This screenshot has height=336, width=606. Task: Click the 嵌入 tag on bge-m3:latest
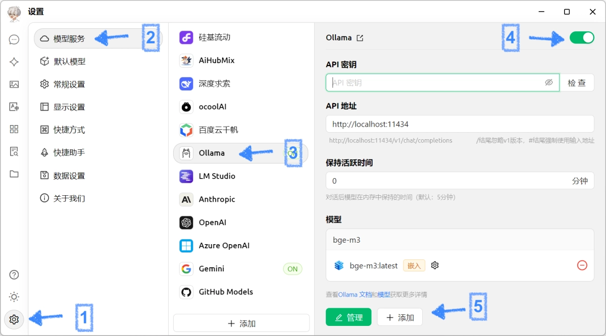pyautogui.click(x=414, y=265)
